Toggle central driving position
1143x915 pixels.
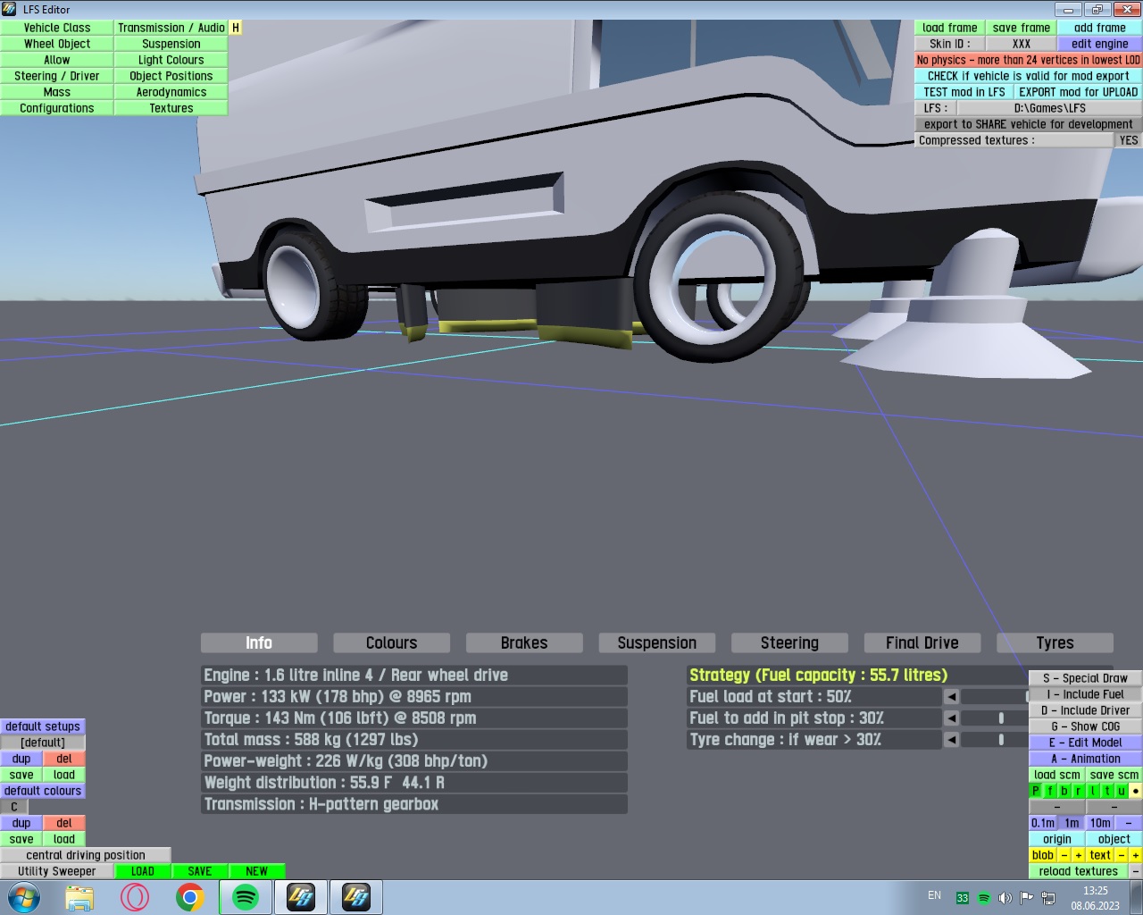[x=86, y=855]
